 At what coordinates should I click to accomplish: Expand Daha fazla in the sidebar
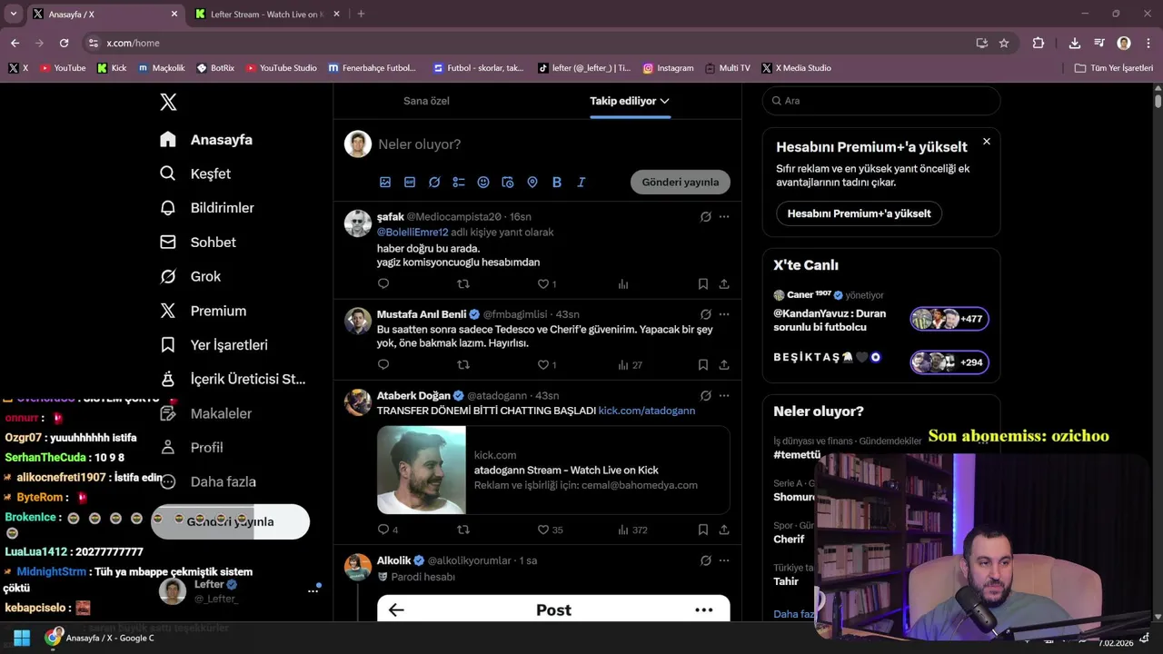click(x=208, y=482)
